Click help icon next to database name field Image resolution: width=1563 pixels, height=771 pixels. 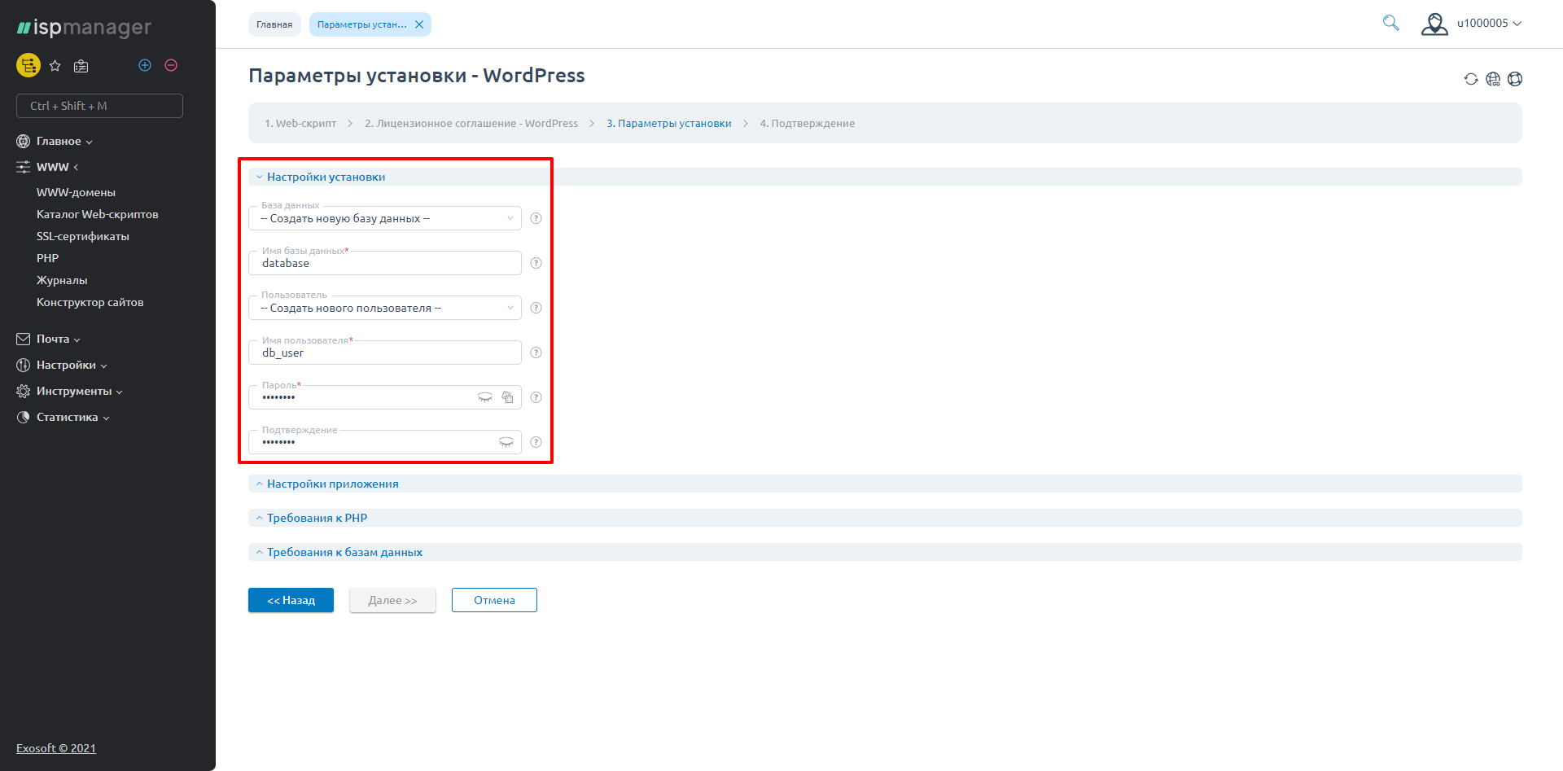[536, 263]
